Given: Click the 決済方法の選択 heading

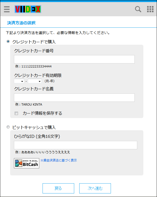Looking at the screenshot, I should [x=21, y=23].
